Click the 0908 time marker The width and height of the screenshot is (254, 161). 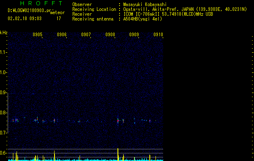point(110,35)
